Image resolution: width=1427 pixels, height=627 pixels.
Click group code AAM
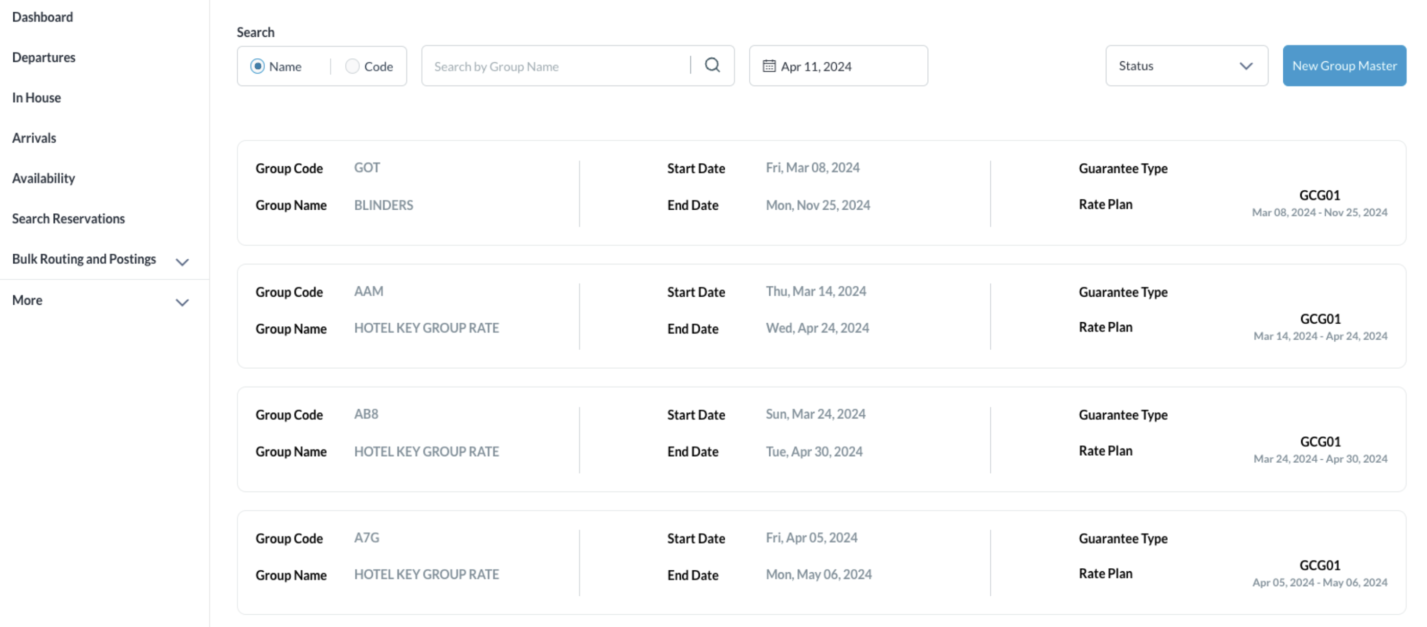368,291
